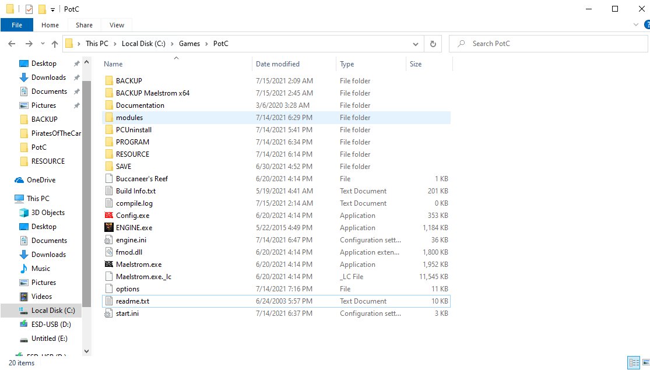Click the ENGINE.exe application icon
650x370 pixels.
[x=109, y=227]
